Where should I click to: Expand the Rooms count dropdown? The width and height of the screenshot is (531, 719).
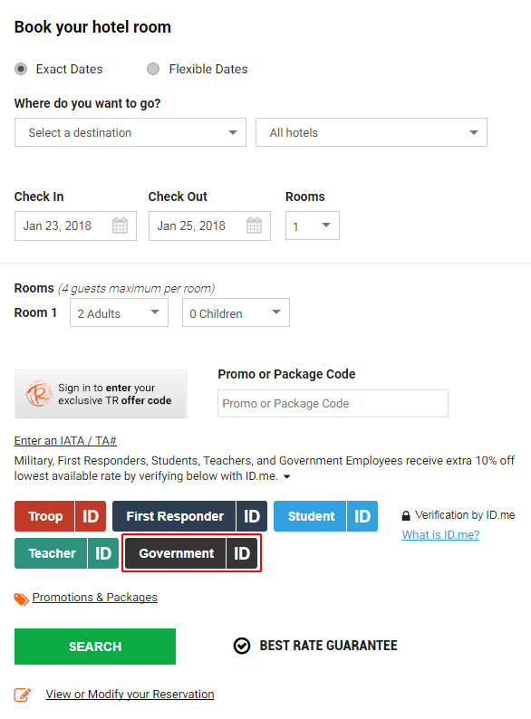[313, 225]
